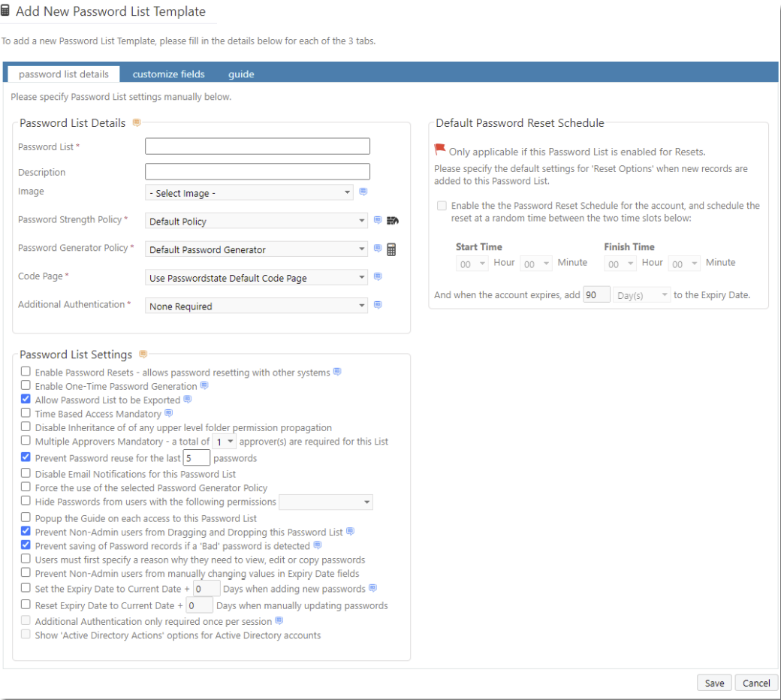Viewport: 781px width, 700px height.
Task: Click the Save button
Action: [714, 683]
